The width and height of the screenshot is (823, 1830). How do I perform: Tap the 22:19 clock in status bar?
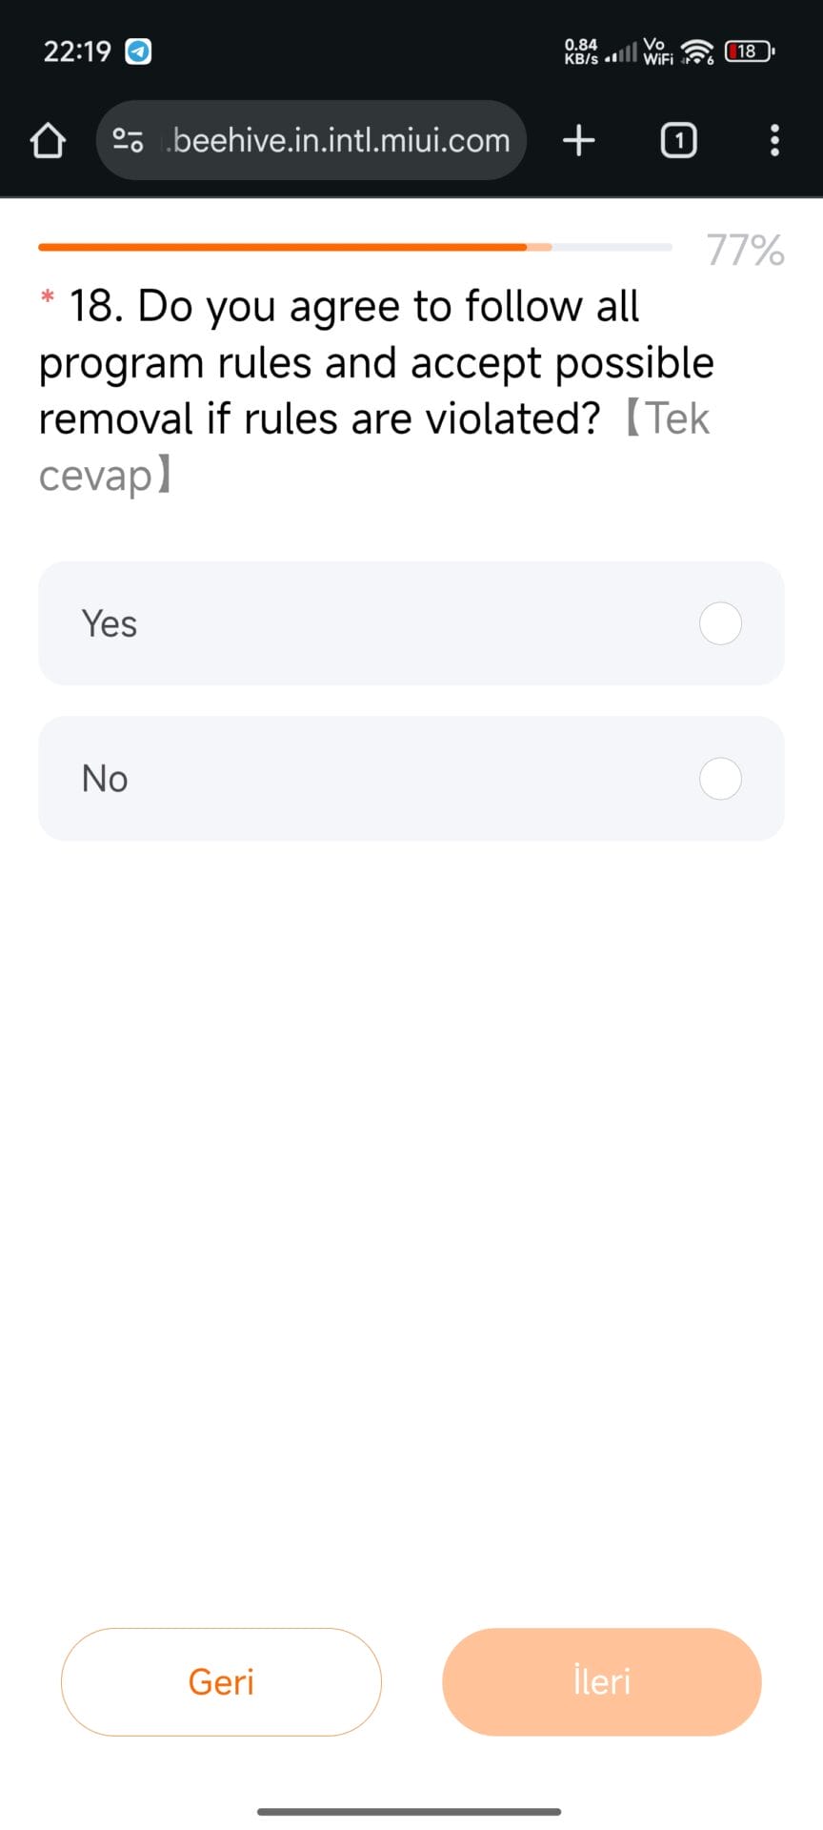pos(77,51)
